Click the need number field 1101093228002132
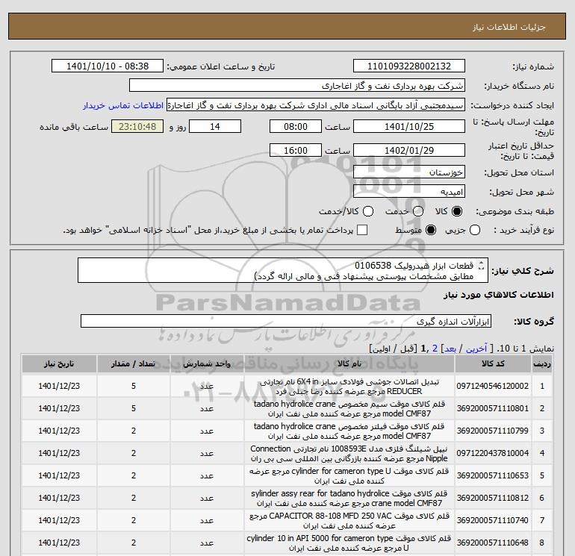The width and height of the screenshot is (575, 556). tap(409, 66)
